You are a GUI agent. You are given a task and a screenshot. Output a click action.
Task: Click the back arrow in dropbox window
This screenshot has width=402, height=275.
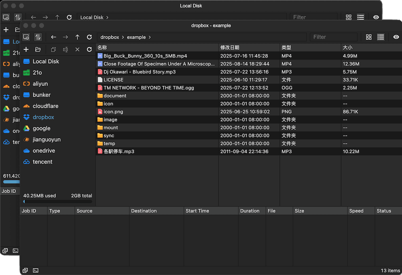pos(53,37)
